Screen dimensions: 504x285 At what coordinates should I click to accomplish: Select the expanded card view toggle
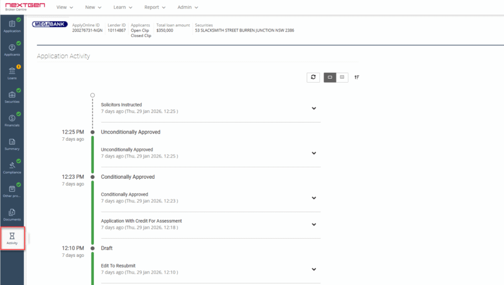click(330, 77)
